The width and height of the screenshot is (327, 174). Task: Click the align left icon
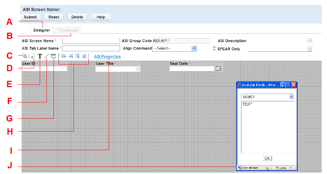(x=64, y=56)
